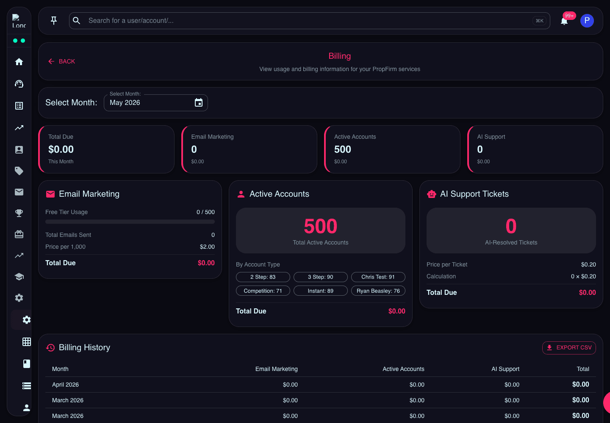Click the Calculation value 0 × $0.20
The height and width of the screenshot is (423, 610).
(583, 277)
